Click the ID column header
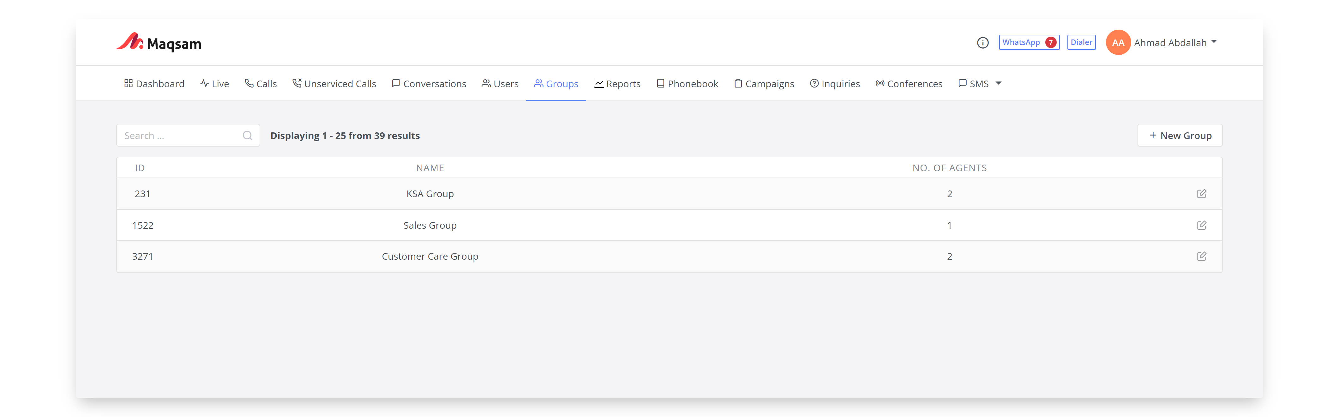 (x=140, y=168)
